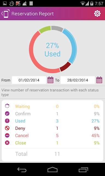Tap the Android home navigation button

52,169
